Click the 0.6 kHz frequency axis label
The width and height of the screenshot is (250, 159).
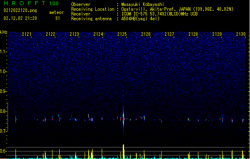pyautogui.click(x=3, y=151)
